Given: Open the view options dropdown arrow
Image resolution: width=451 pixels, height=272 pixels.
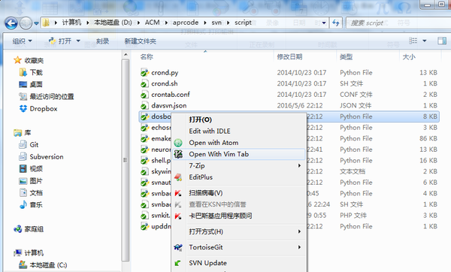Looking at the screenshot, I should pyautogui.click(x=424, y=41).
